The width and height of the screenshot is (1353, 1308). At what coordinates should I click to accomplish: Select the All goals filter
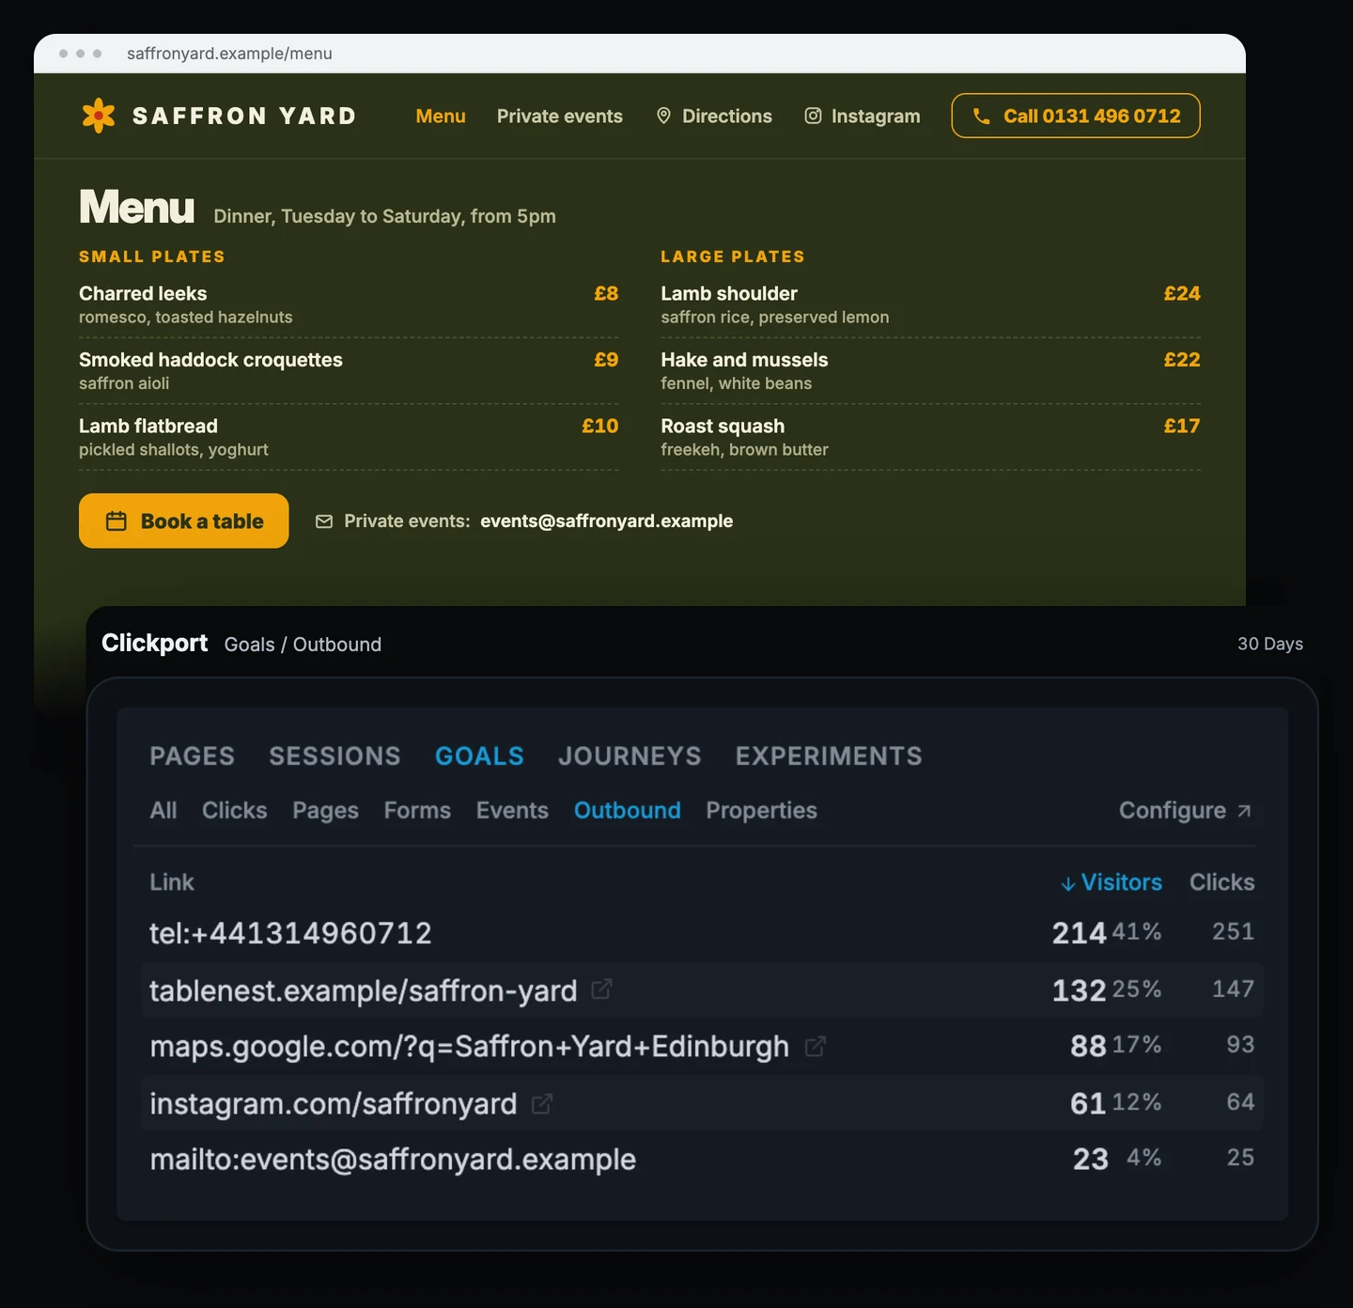click(x=163, y=810)
